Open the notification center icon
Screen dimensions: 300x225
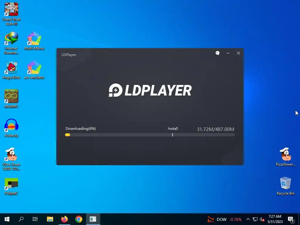click(x=291, y=219)
